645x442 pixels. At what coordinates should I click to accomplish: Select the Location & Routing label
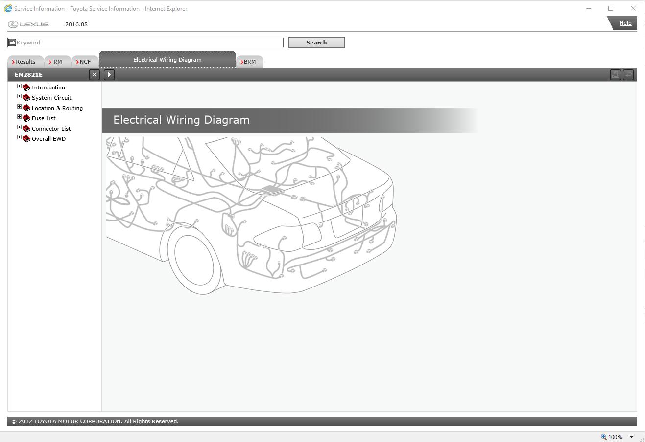[57, 108]
